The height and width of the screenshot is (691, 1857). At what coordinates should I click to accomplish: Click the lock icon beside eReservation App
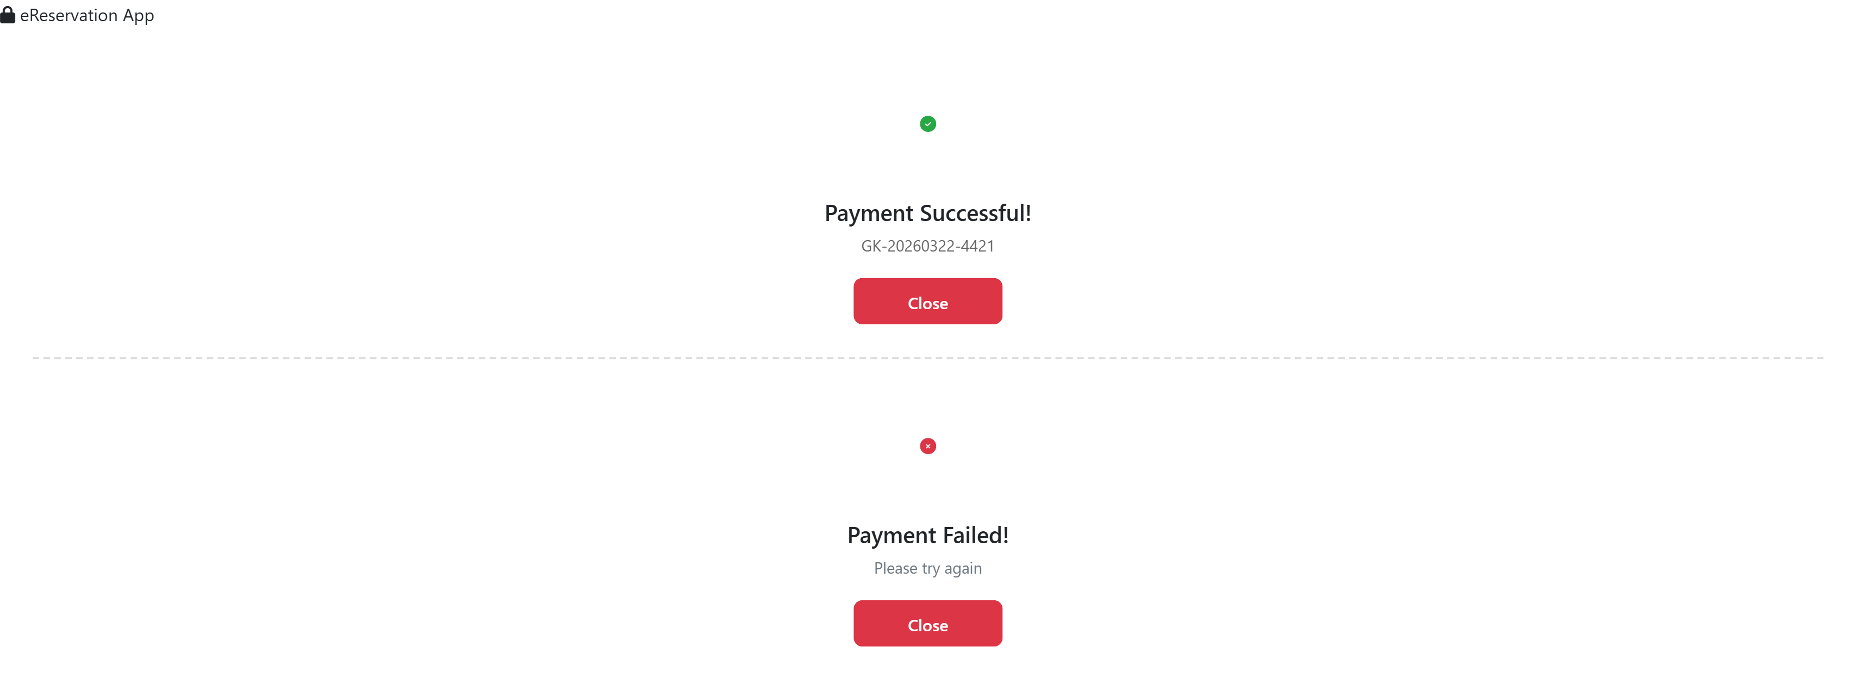click(9, 15)
